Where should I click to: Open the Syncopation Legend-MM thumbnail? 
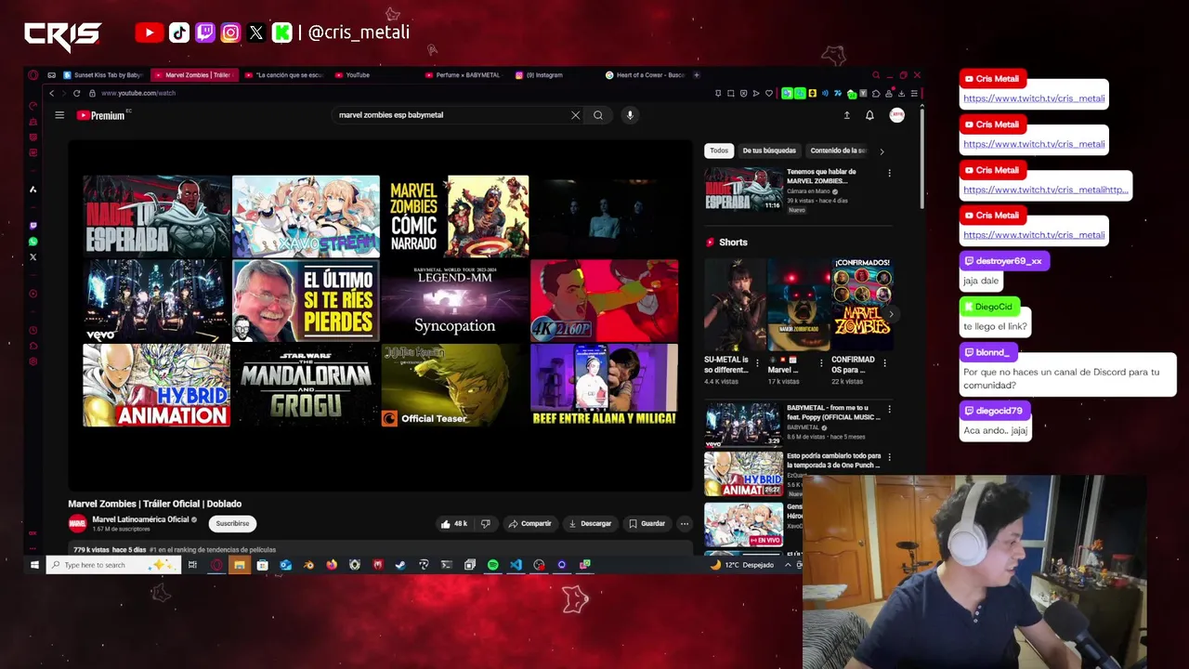(x=455, y=301)
